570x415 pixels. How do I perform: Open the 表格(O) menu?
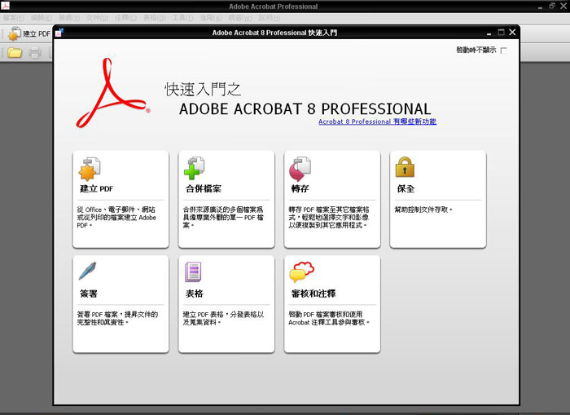click(x=154, y=17)
